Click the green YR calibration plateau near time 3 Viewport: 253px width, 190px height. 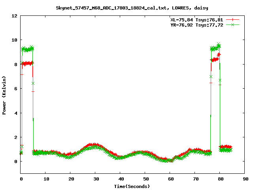28,49
